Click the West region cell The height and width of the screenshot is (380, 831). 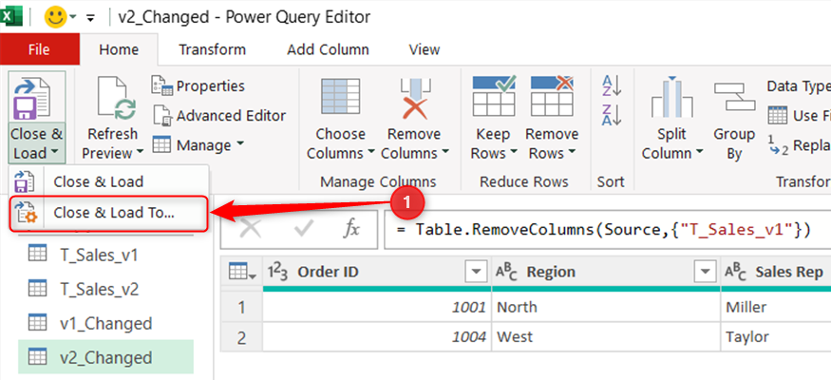[x=606, y=337]
